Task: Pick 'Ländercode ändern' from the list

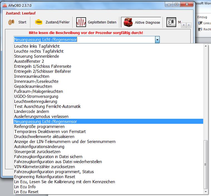Action: point(31,112)
